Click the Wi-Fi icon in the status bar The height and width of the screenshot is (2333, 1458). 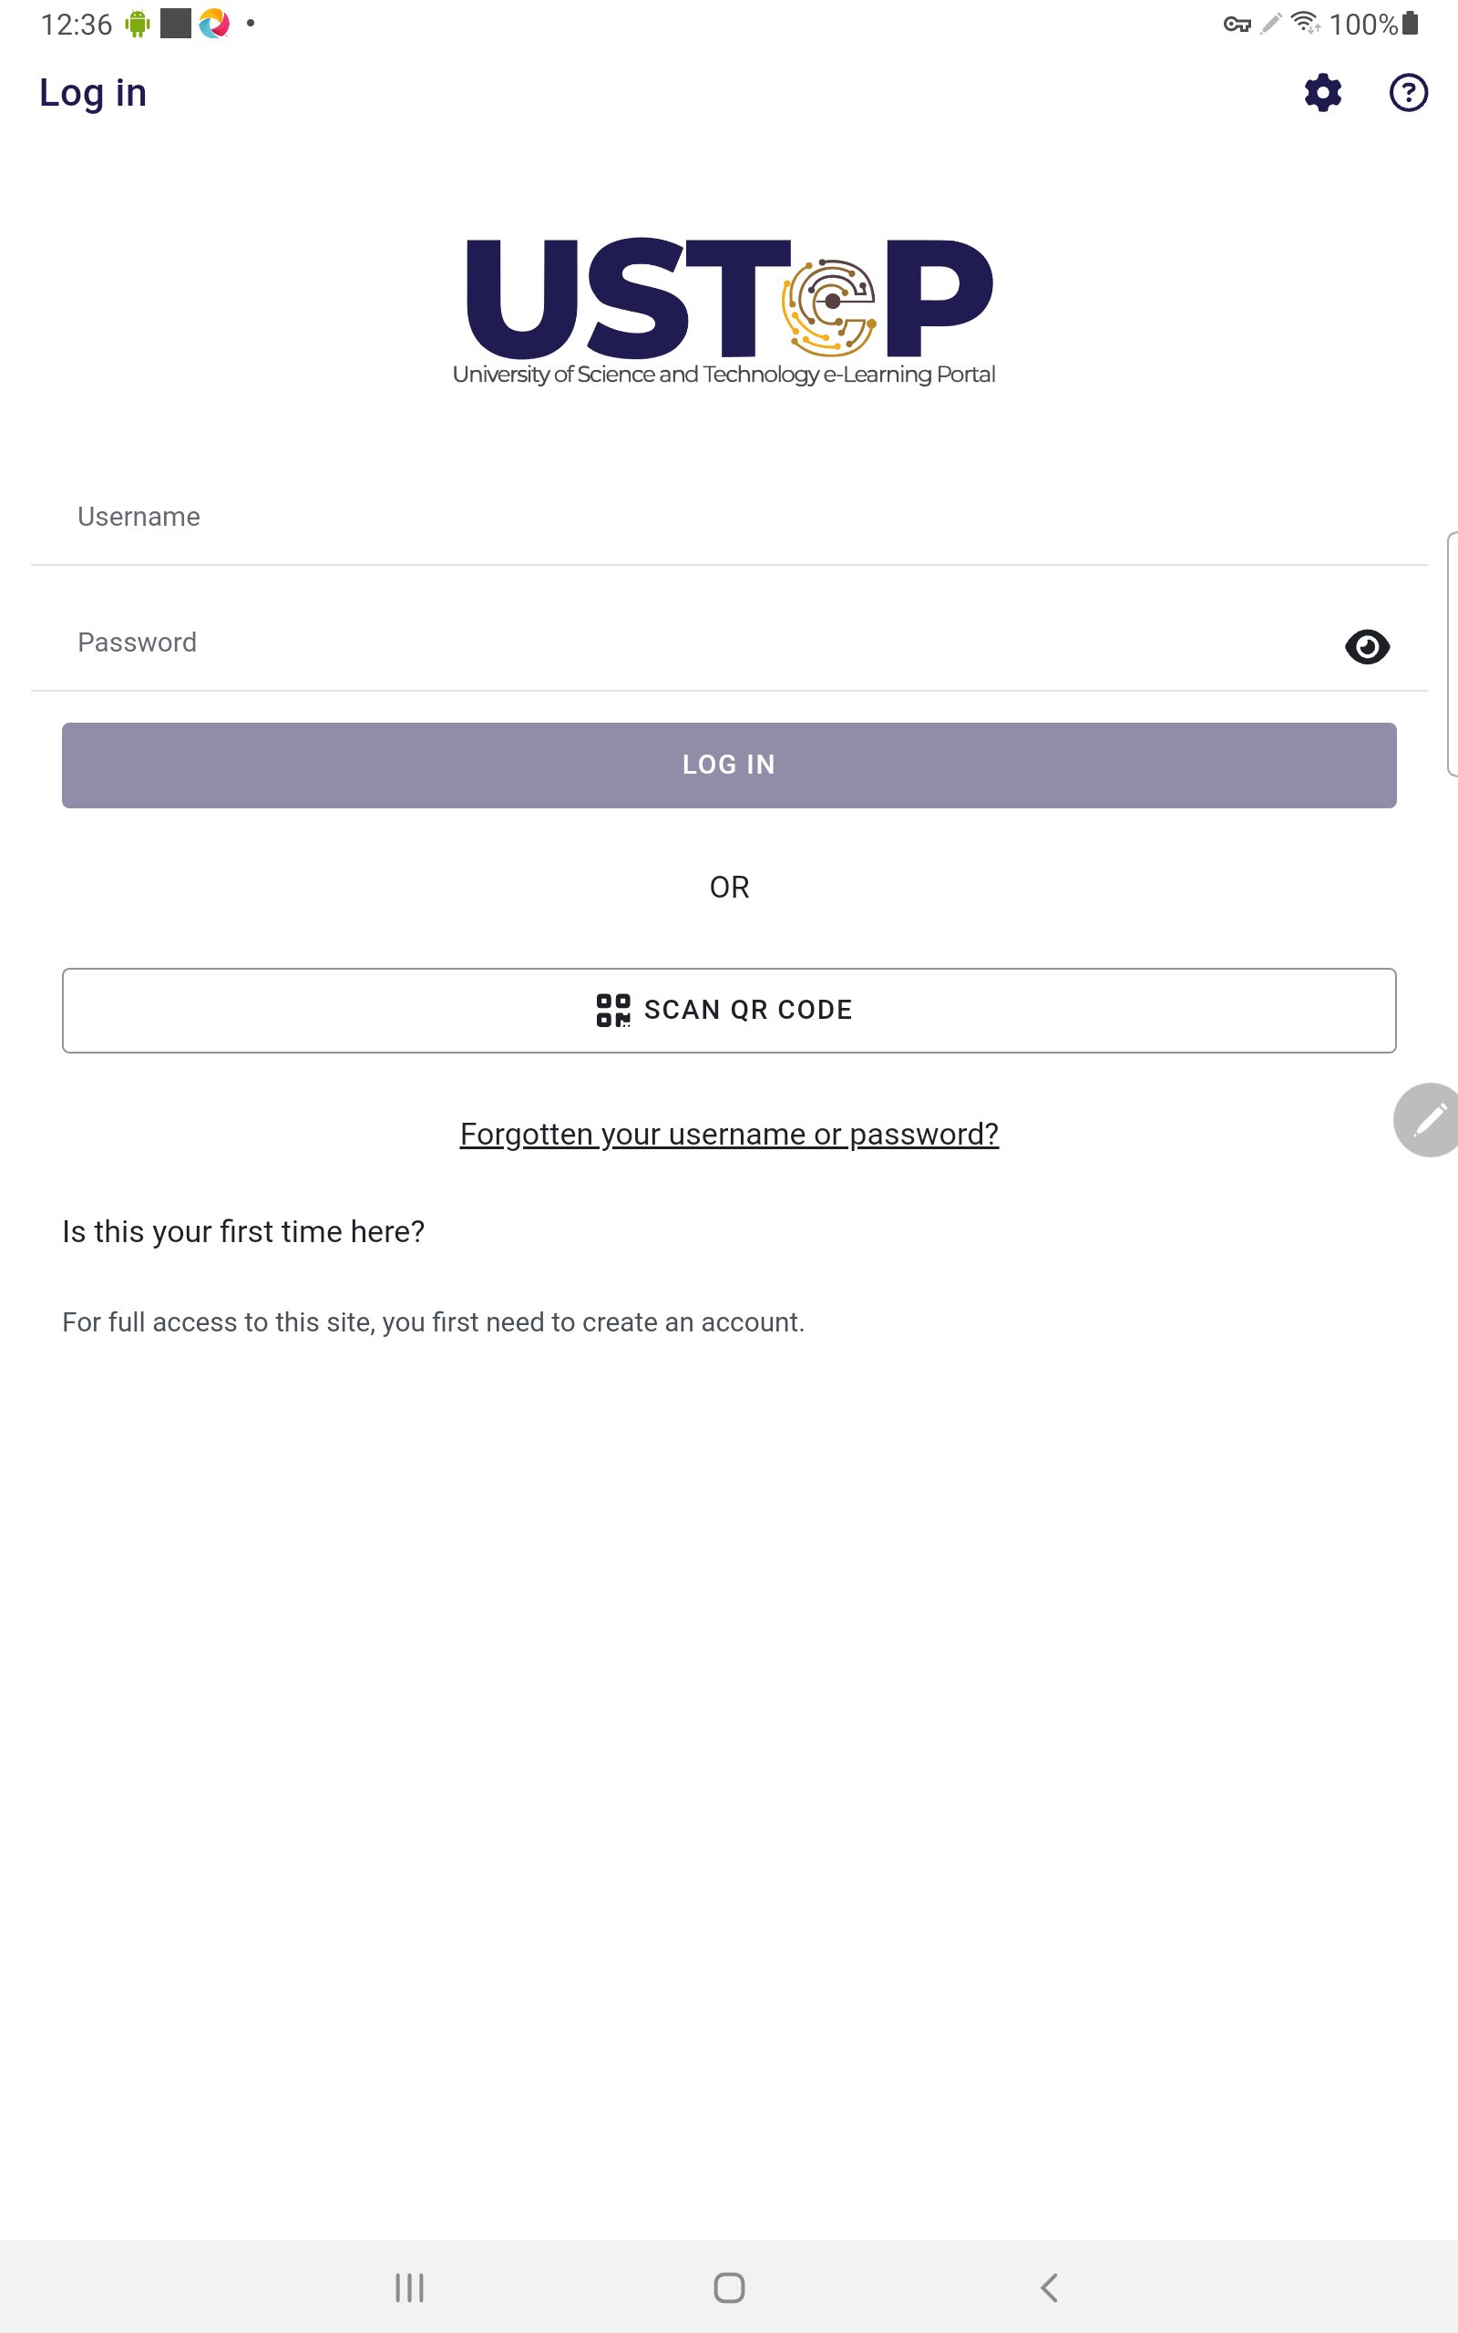coord(1307,23)
